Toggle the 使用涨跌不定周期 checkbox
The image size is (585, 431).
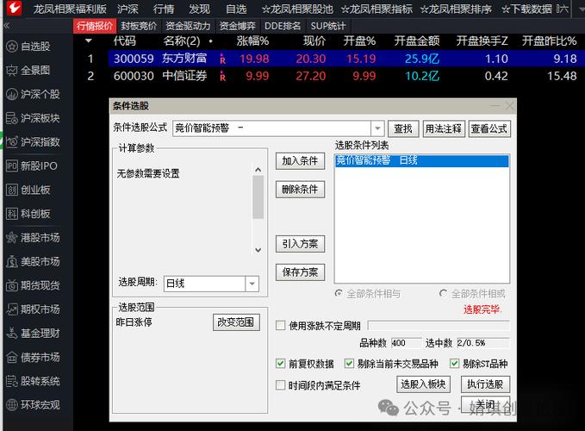point(280,325)
